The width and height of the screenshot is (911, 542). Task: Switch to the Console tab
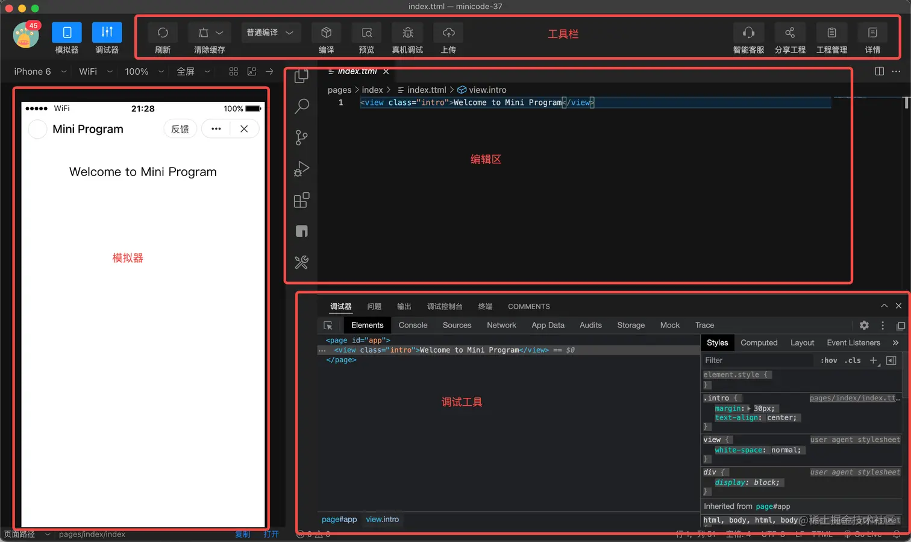point(413,326)
